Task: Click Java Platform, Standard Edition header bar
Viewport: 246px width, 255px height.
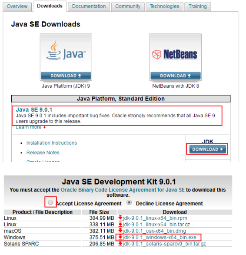Action: [x=121, y=99]
